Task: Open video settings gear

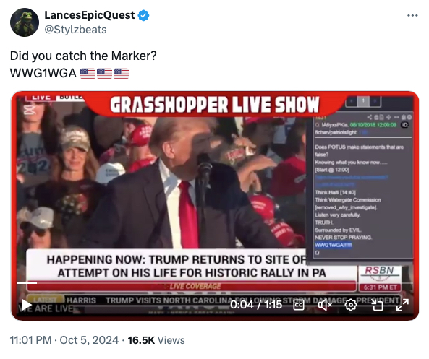Action: pyautogui.click(x=351, y=305)
